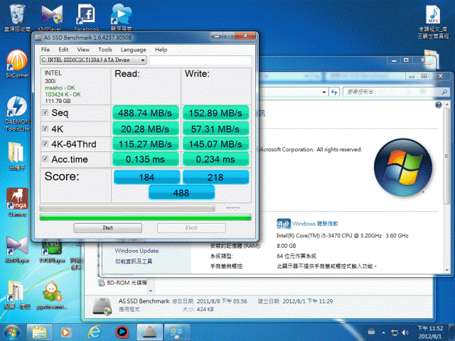
Task: Open the KMPlayer icon at top of desktop
Action: pyautogui.click(x=52, y=14)
